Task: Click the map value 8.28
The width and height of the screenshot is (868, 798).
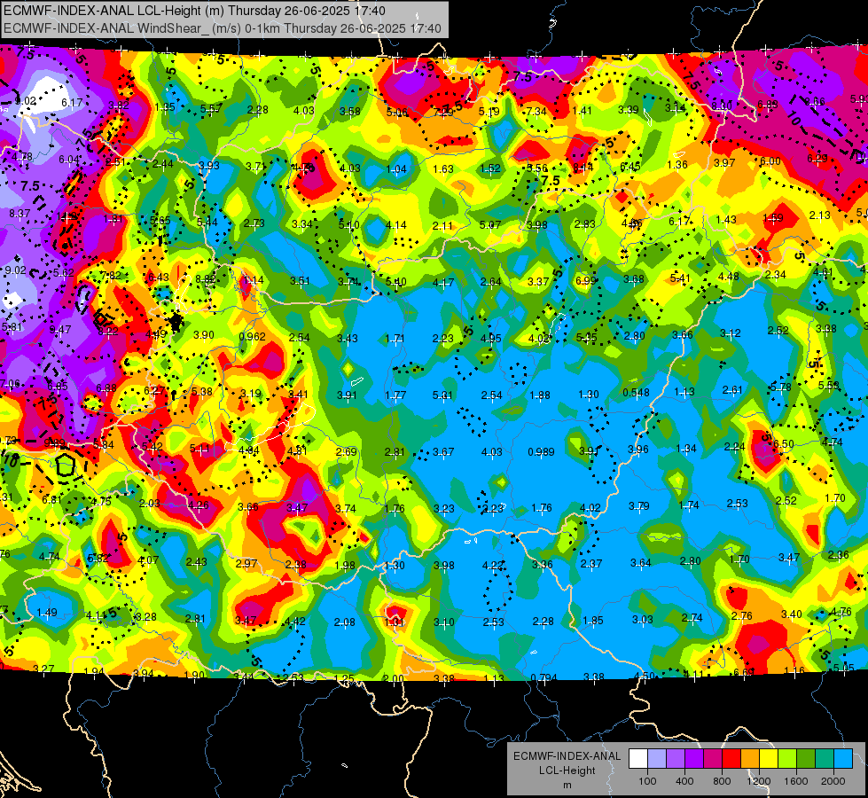Action: tap(145, 616)
